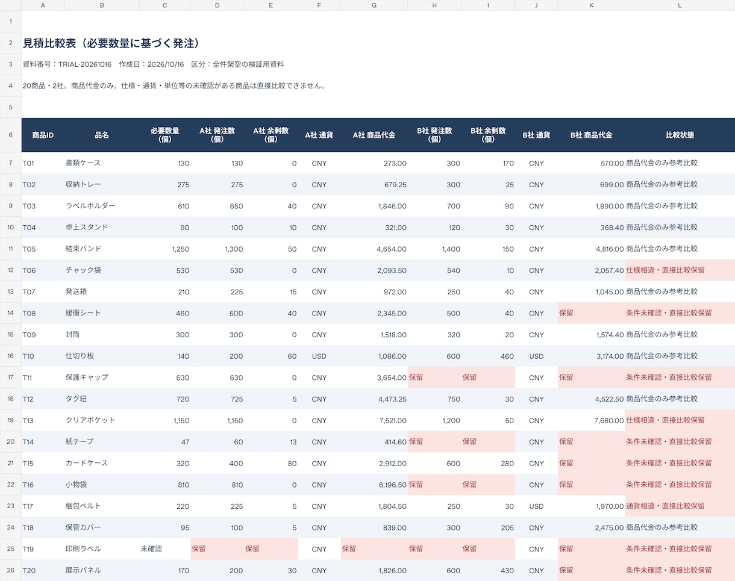Click the A社 余剰数 header cell
This screenshot has height=581, width=735.
pos(271,135)
